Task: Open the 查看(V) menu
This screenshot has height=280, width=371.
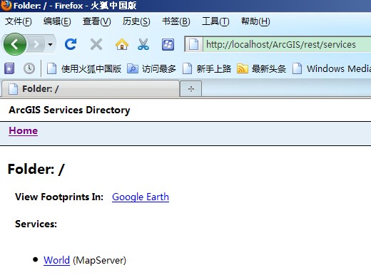Action: [96, 21]
